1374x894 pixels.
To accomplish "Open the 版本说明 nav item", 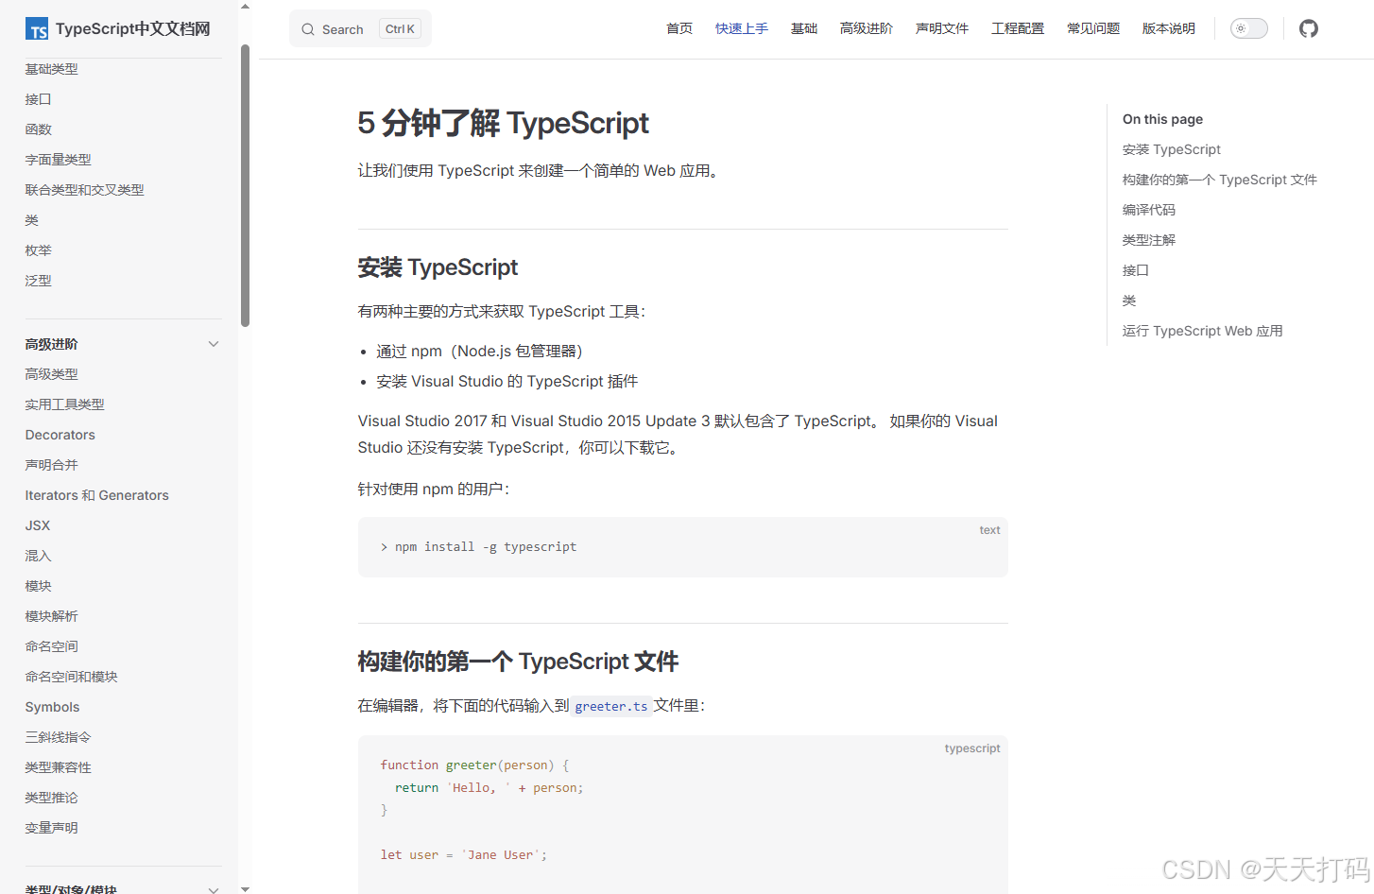I will point(1169,28).
